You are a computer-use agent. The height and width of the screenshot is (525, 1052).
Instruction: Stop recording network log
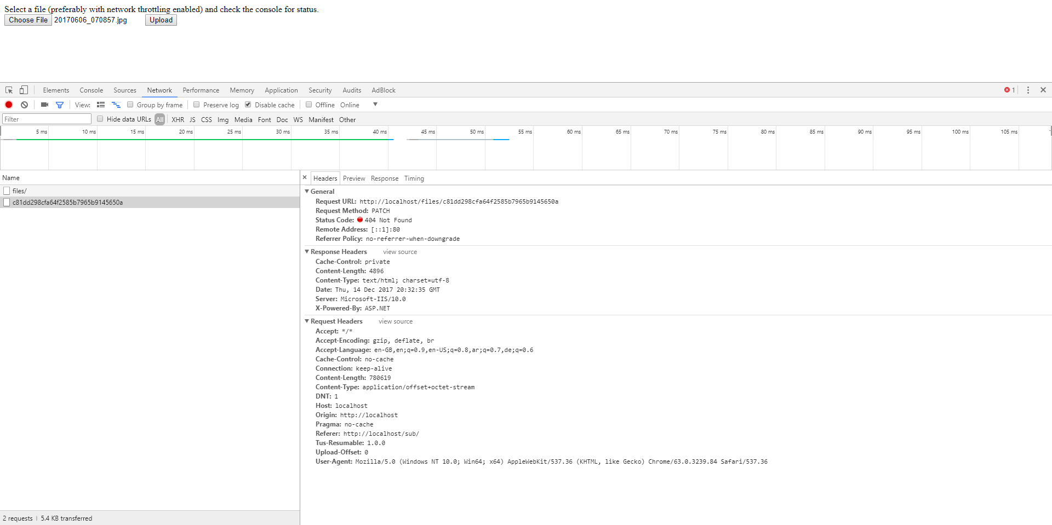9,105
